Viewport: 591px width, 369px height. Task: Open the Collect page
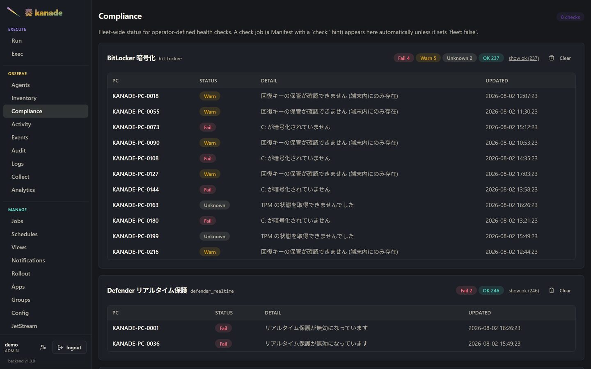46,177
